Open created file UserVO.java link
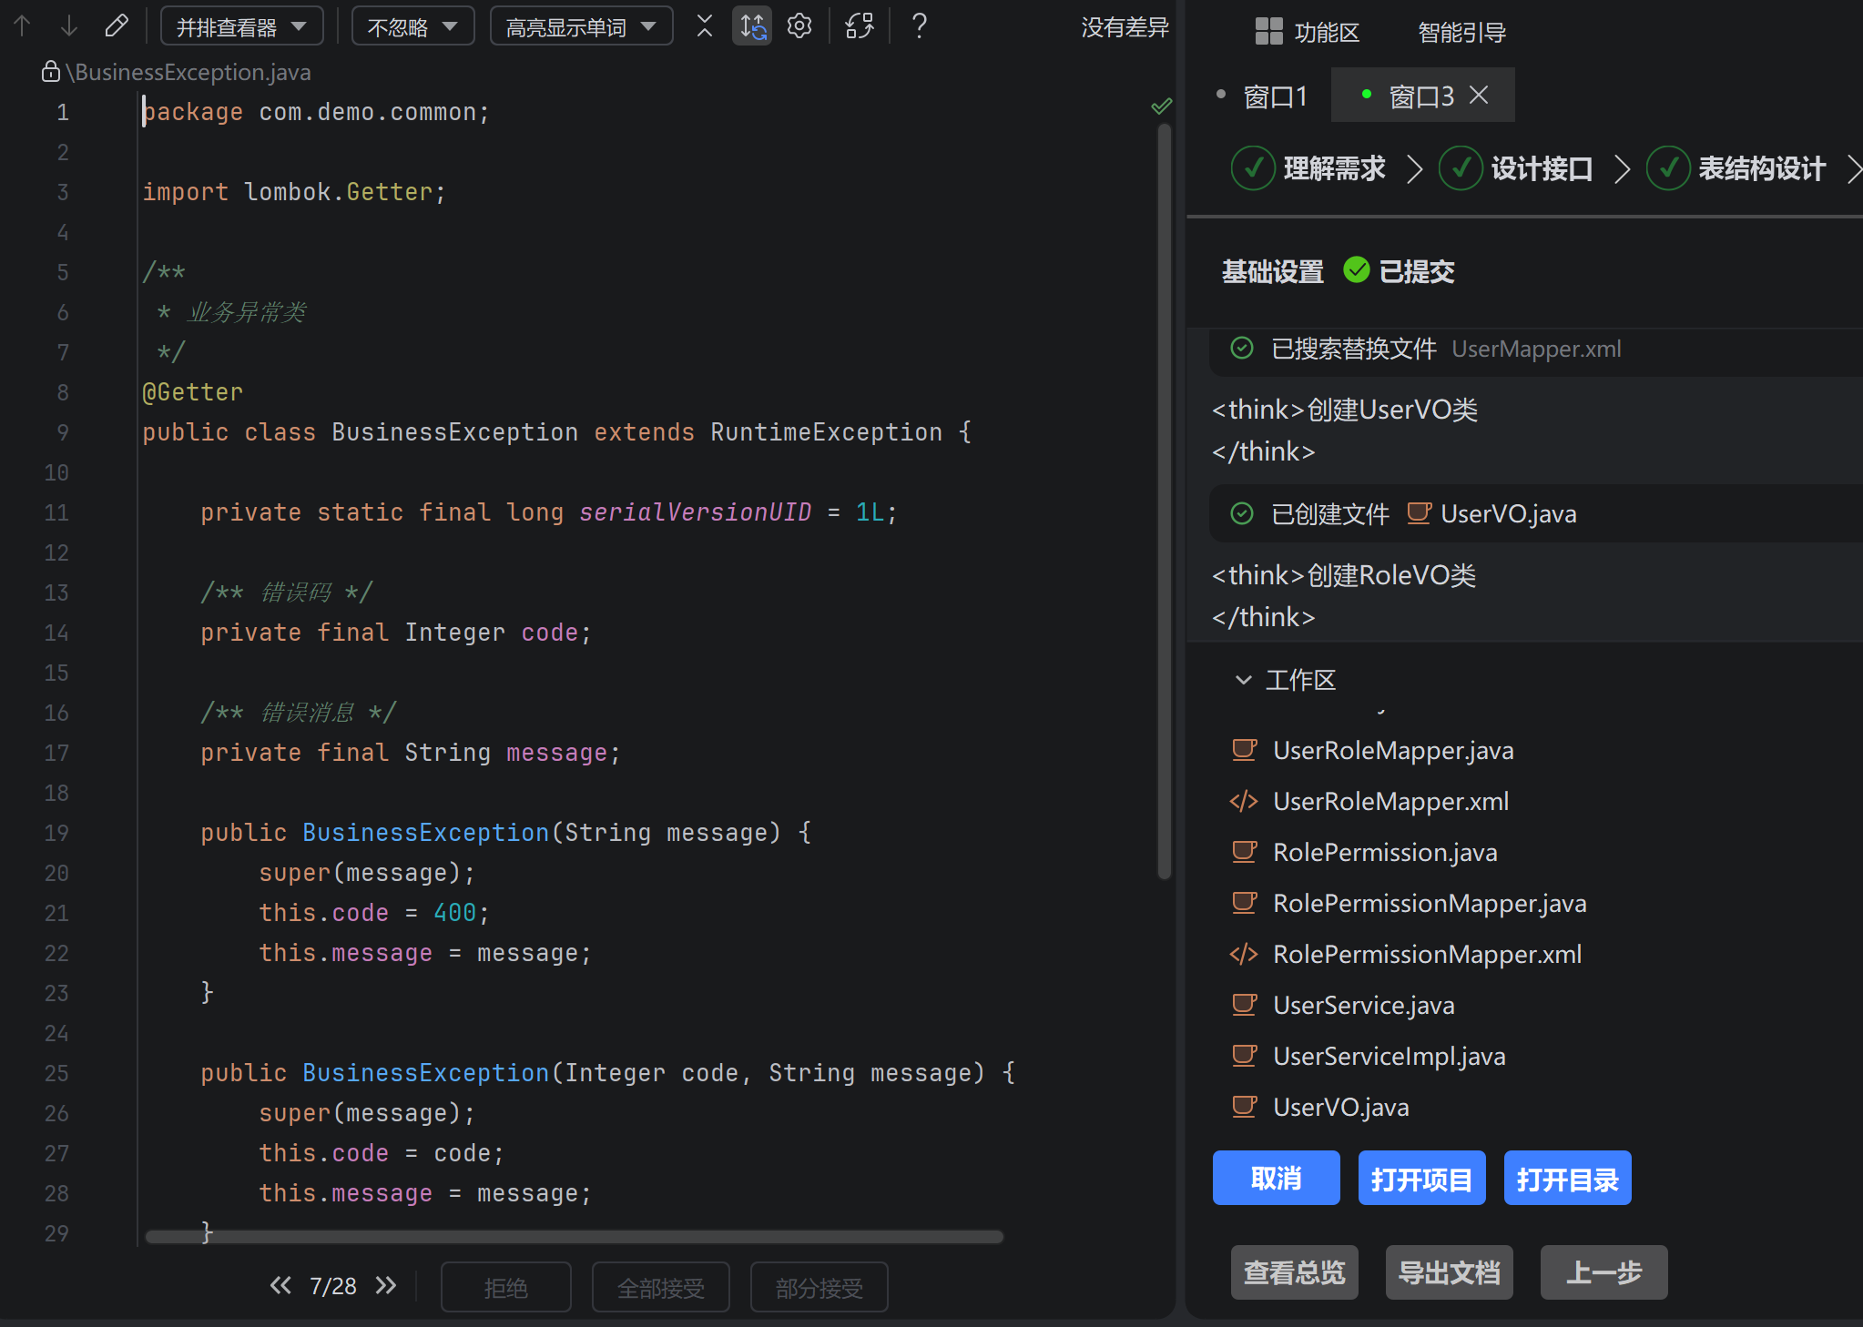Viewport: 1863px width, 1327px height. [x=1508, y=514]
